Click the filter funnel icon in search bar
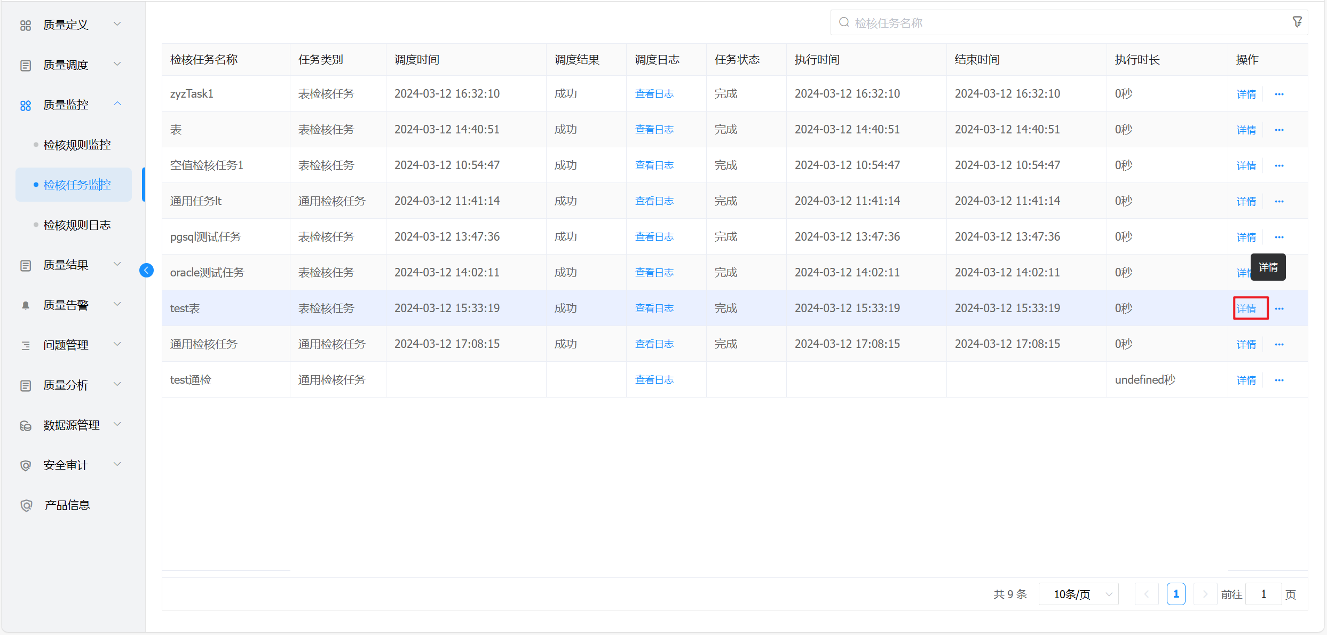The image size is (1327, 635). click(x=1297, y=22)
